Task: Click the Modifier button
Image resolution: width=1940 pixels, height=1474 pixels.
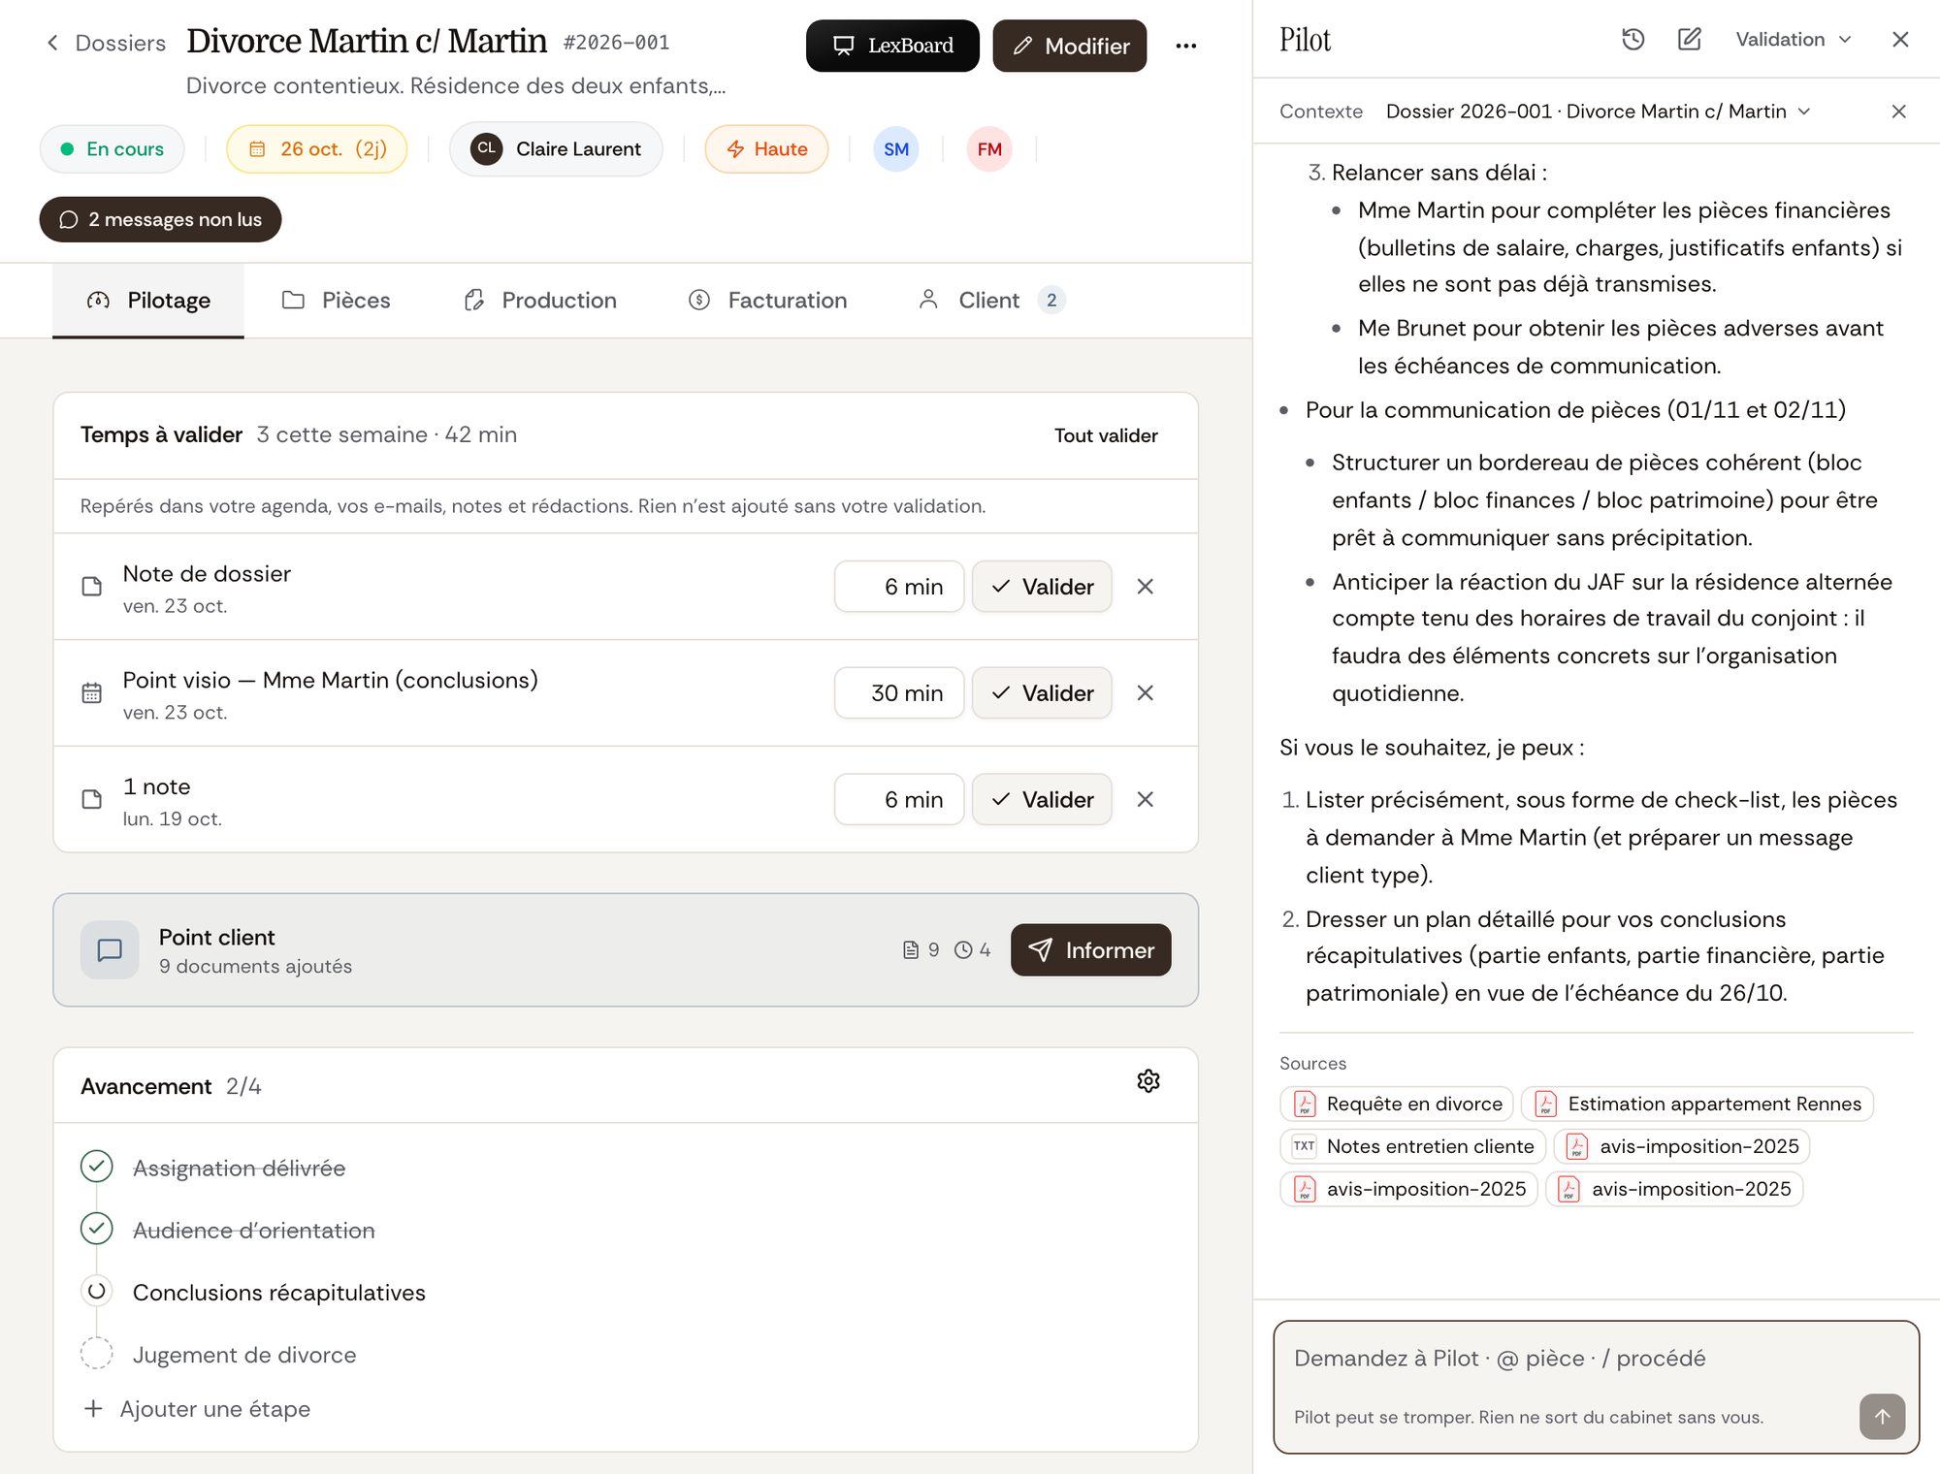Action: (1070, 46)
